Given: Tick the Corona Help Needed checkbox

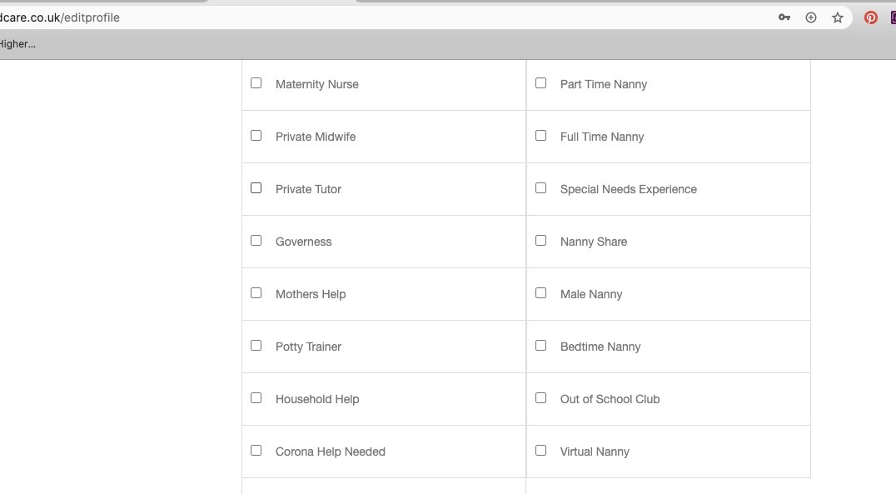Looking at the screenshot, I should (256, 451).
